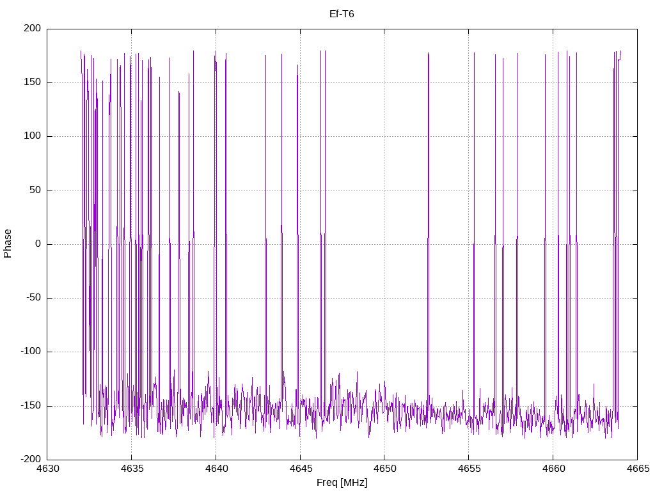
Task: Click the y-axis tick label 50
Action: 36,190
